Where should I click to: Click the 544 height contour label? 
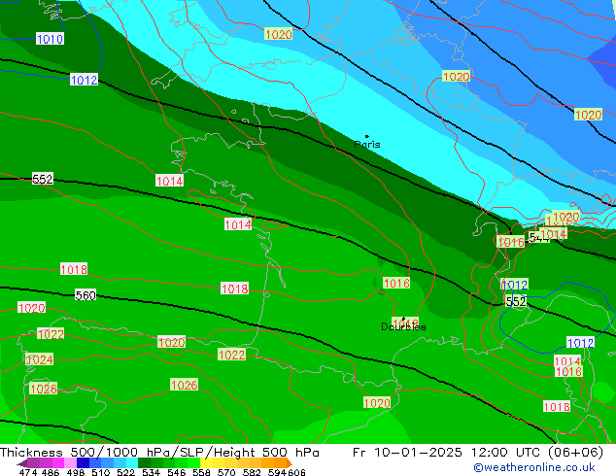[538, 237]
